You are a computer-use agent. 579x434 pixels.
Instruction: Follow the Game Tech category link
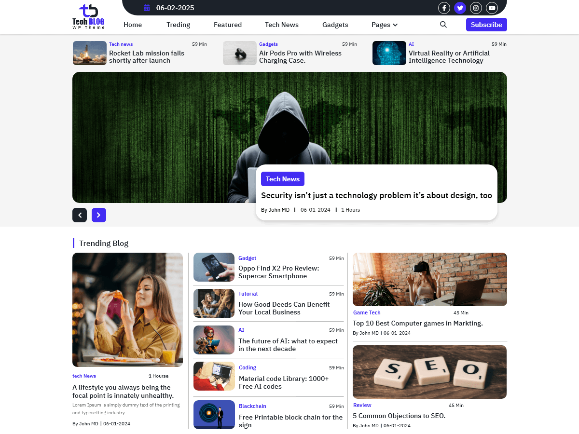pyautogui.click(x=367, y=312)
